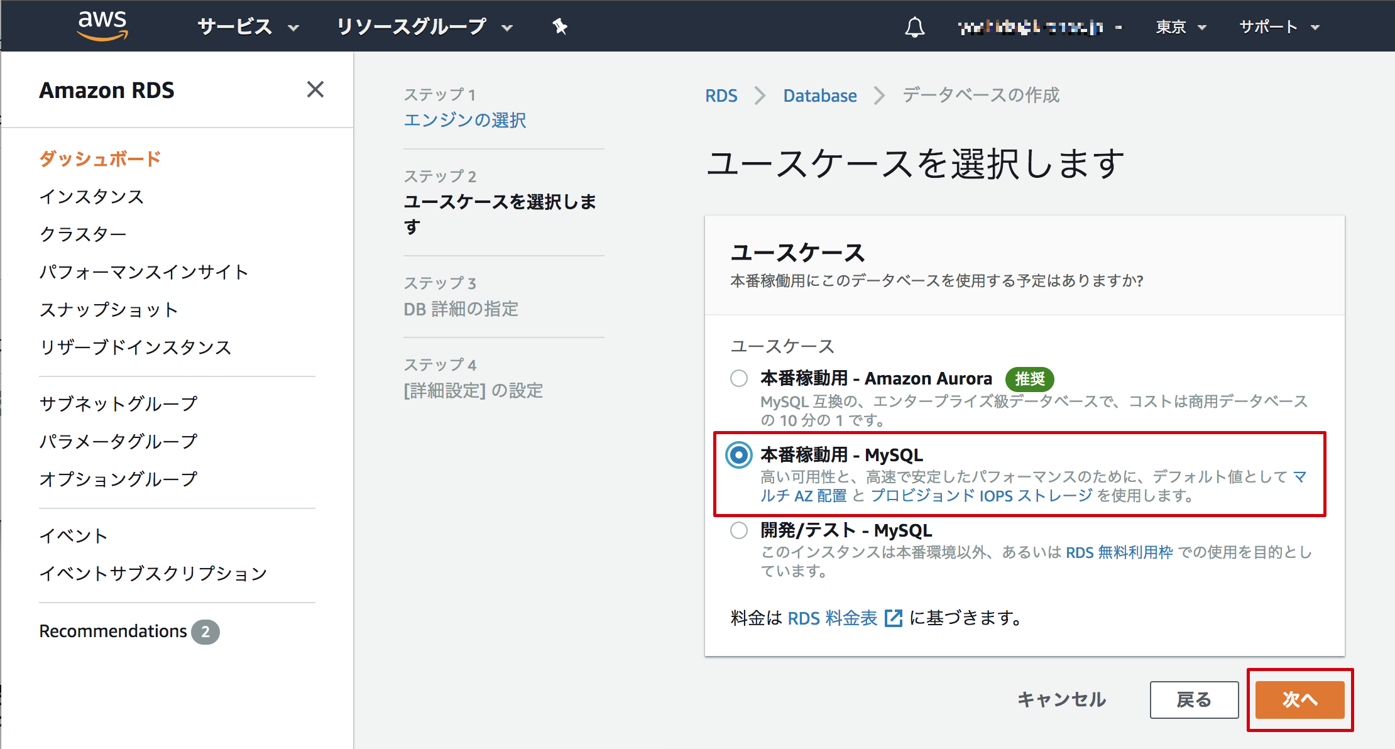
Task: Open サブネットグループ in the sidebar
Action: point(118,403)
